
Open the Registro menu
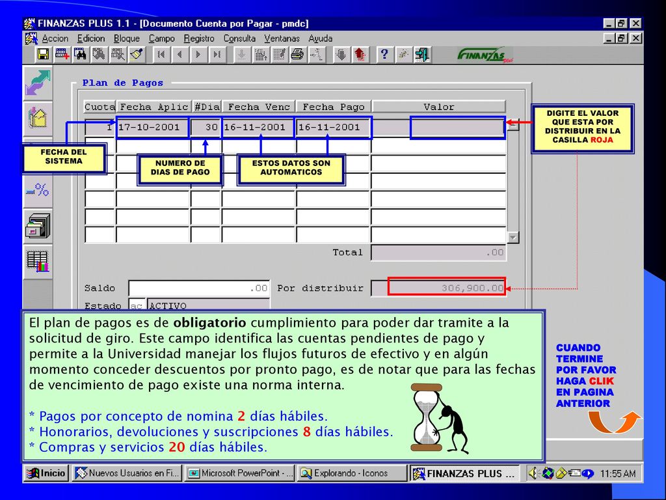(199, 38)
